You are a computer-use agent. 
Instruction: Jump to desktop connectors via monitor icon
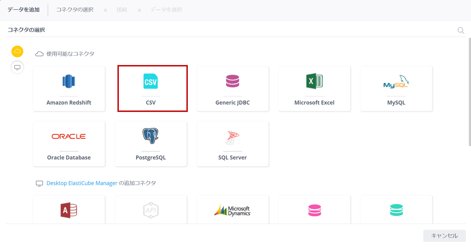pos(17,67)
